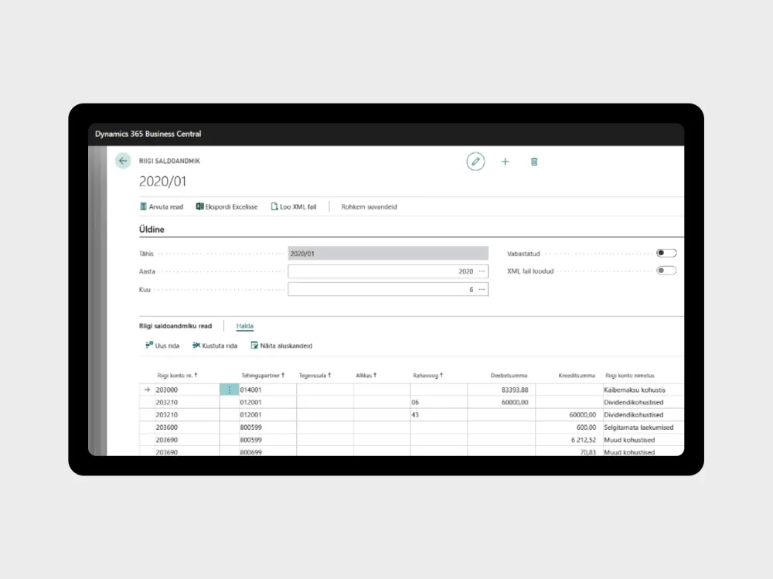Click Käibemaksu kohustis cell
Image resolution: width=773 pixels, height=579 pixels.
[x=643, y=390]
